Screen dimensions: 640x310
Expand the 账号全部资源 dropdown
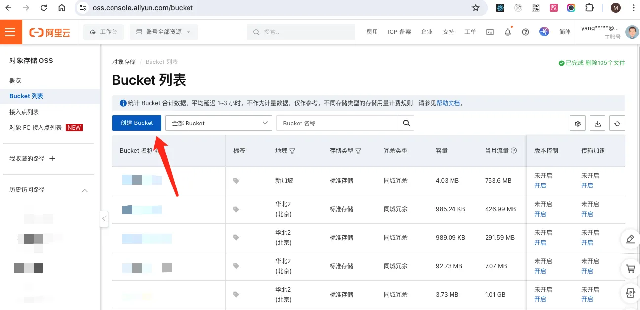164,32
